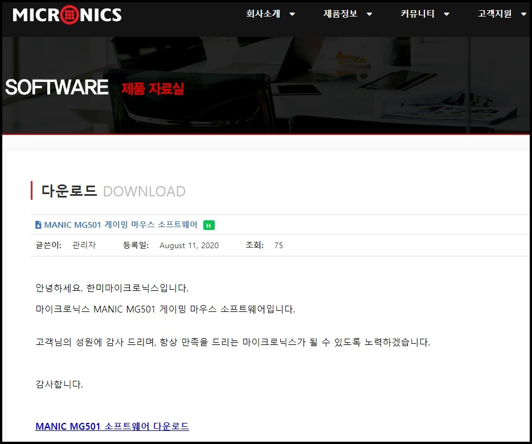532x444 pixels.
Task: Click the 조회: label
Action: (255, 245)
